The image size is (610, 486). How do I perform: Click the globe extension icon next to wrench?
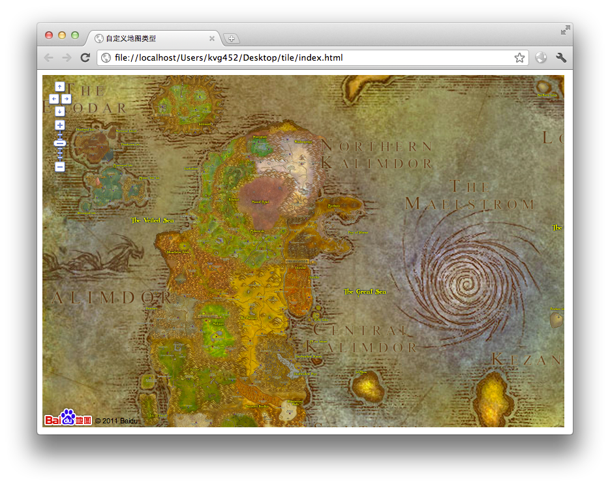tap(541, 57)
